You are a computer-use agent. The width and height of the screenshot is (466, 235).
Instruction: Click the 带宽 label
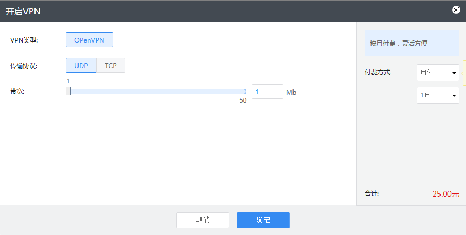[17, 91]
